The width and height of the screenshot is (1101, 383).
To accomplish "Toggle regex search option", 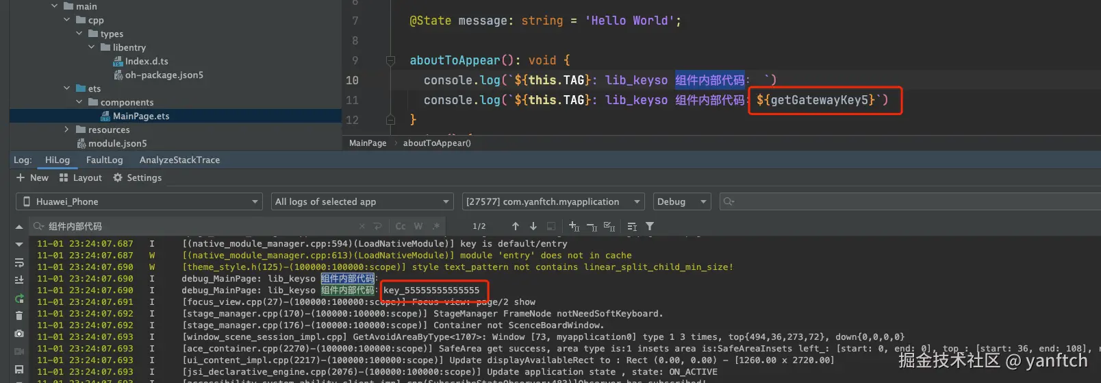I will click(436, 226).
